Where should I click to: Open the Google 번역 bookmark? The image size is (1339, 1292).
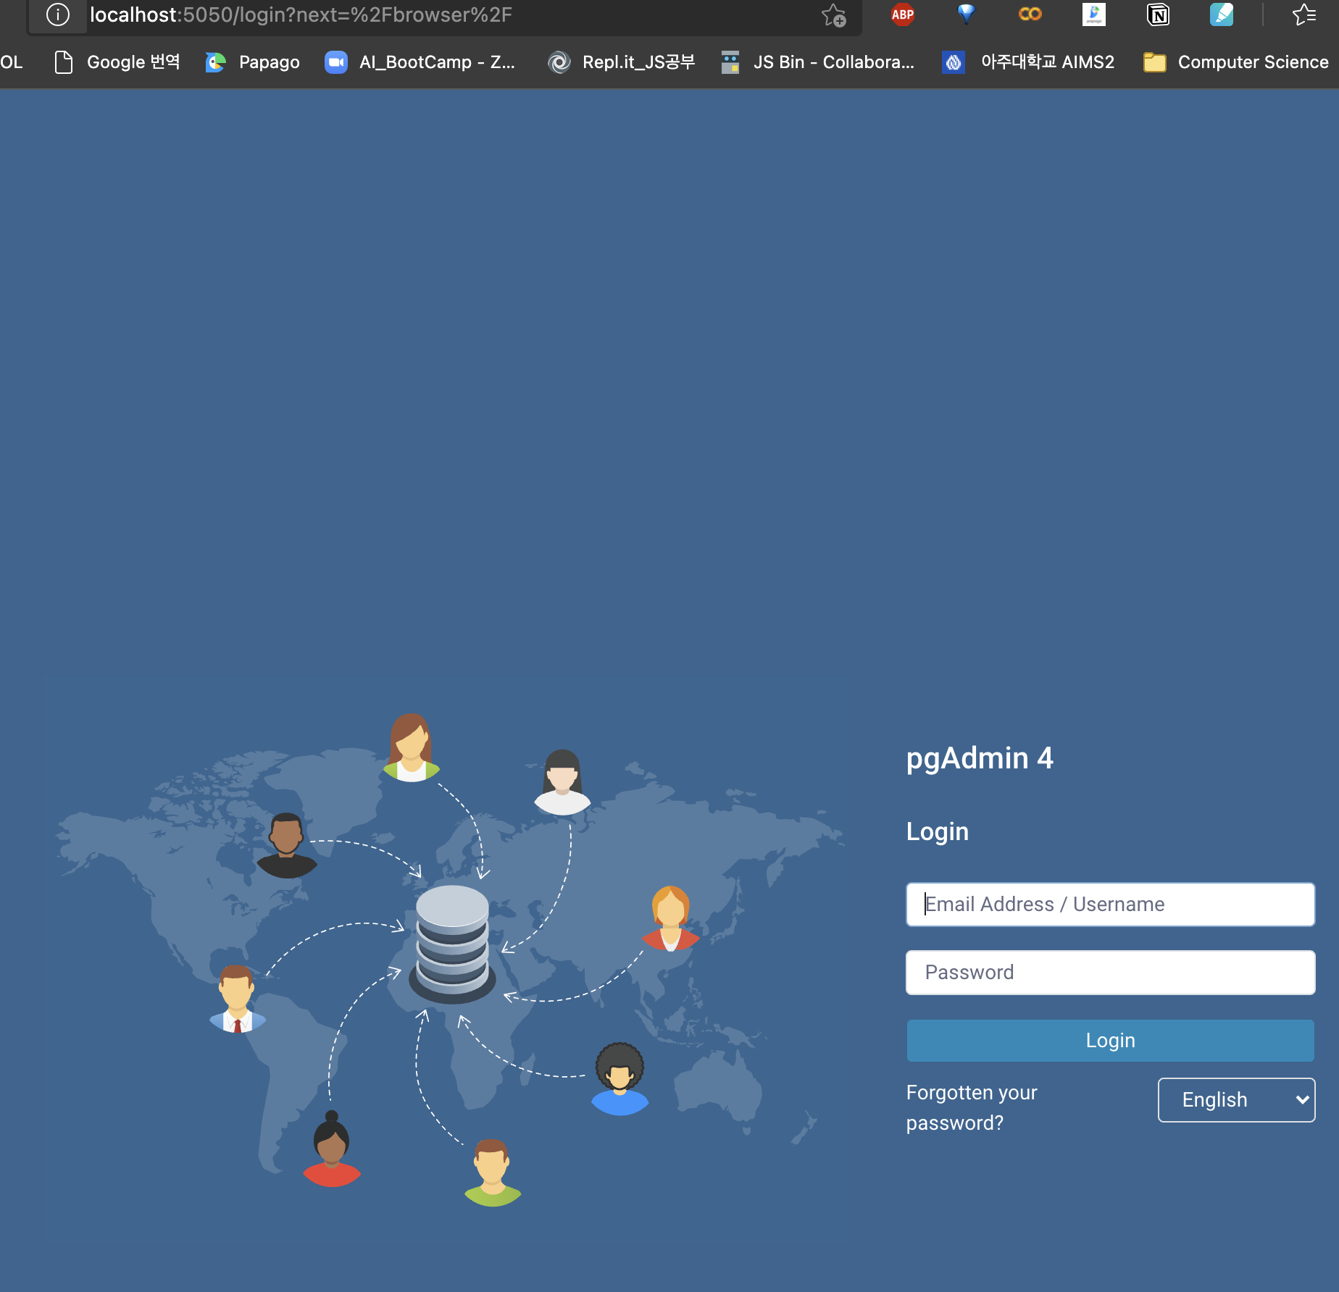[117, 62]
